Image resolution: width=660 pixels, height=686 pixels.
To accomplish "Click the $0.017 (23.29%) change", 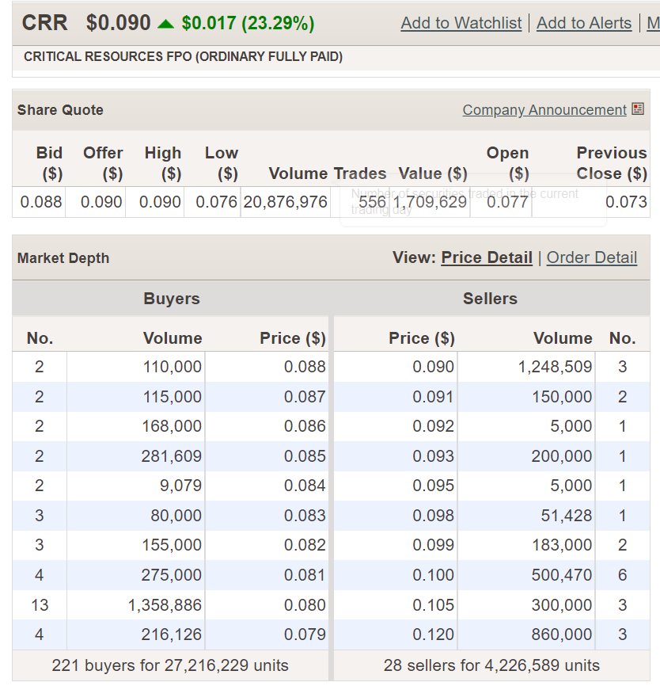I will [x=248, y=23].
